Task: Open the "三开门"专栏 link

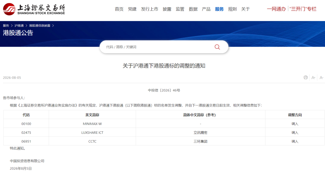Action: point(303,9)
